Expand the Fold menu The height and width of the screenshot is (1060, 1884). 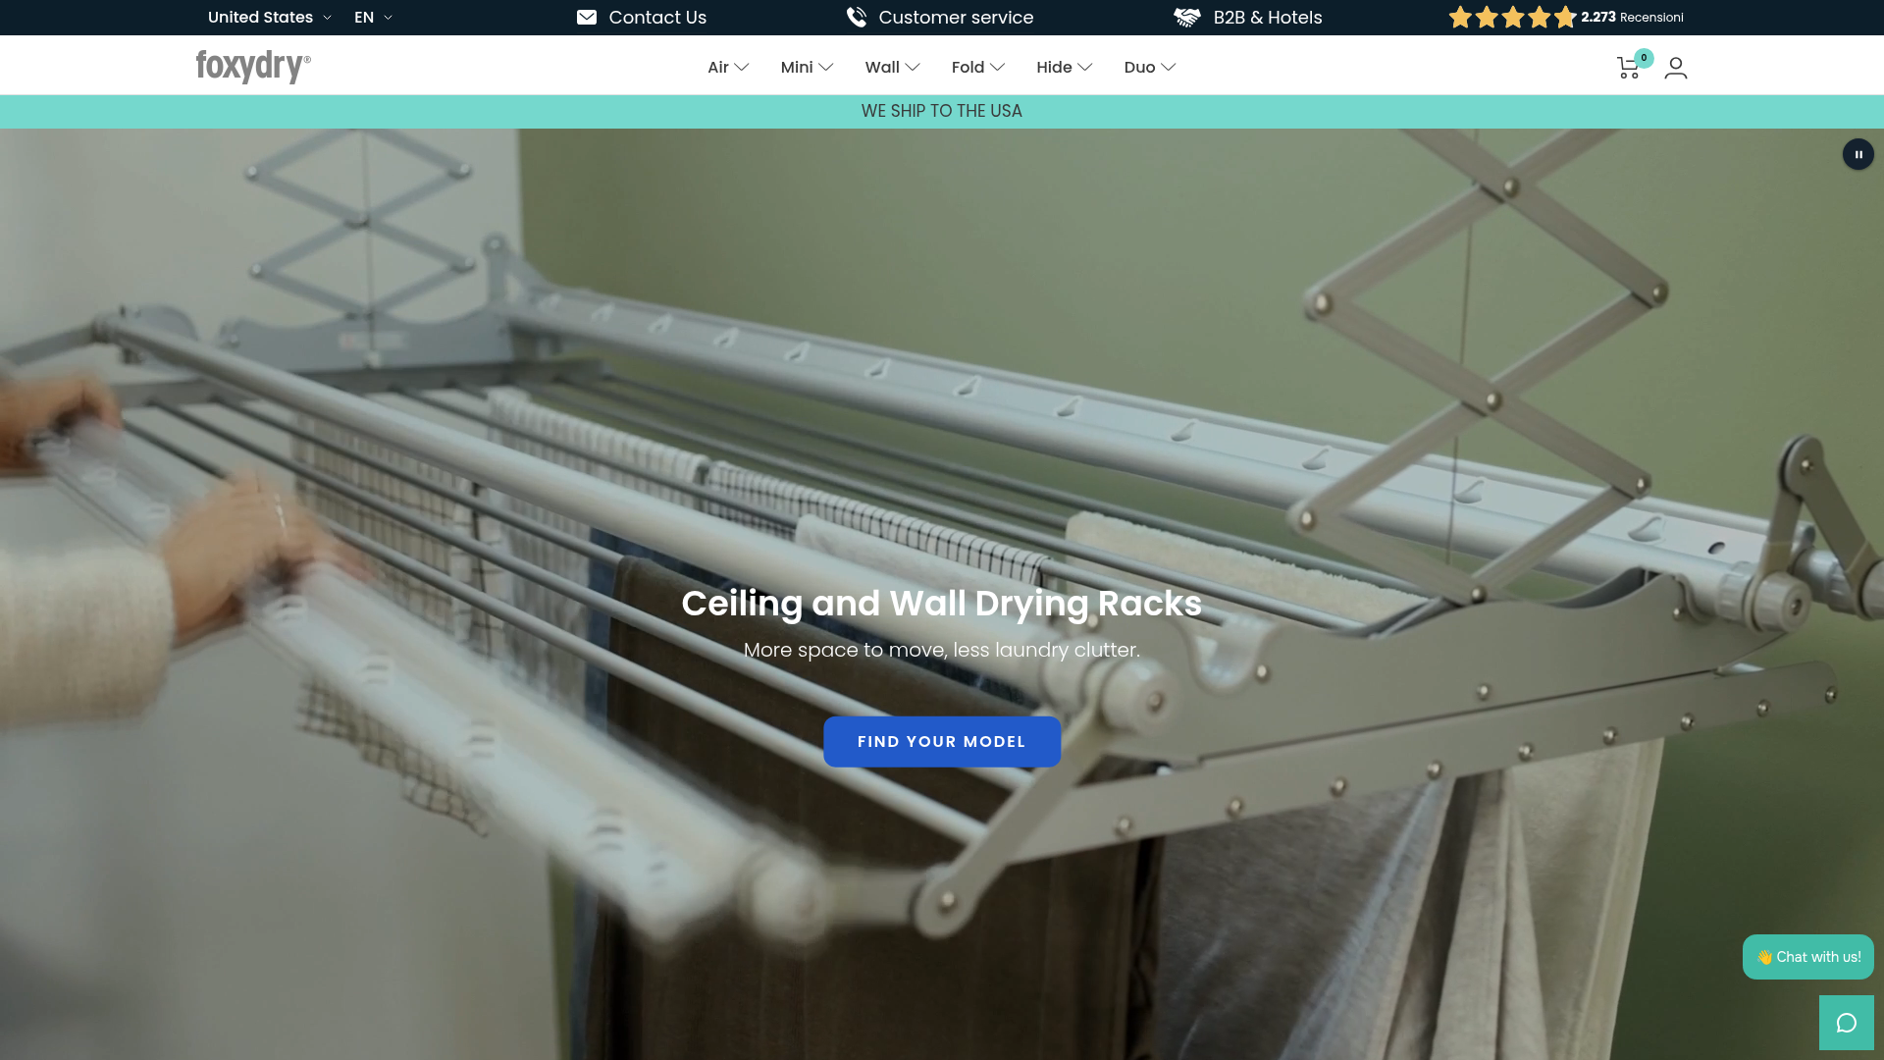[978, 67]
